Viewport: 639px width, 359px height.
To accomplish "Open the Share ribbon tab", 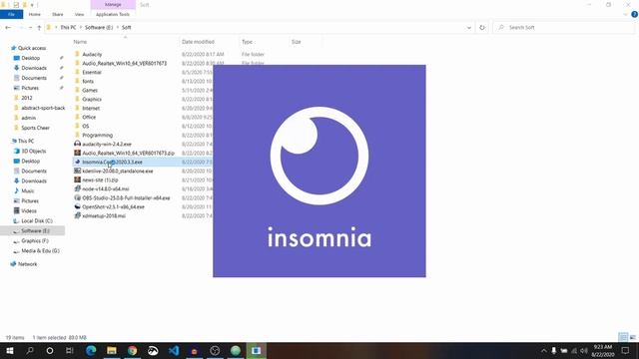I will tap(58, 14).
